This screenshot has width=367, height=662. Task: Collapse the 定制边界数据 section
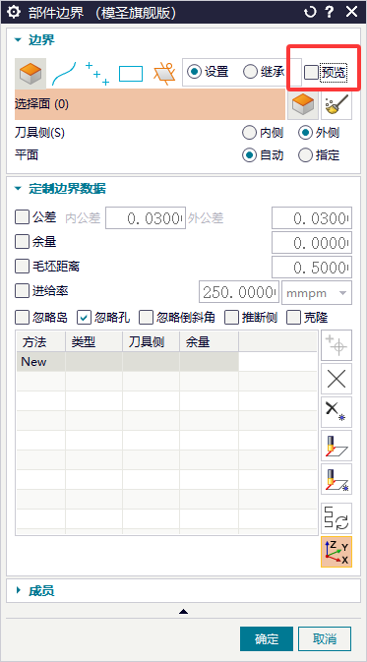[x=18, y=188]
